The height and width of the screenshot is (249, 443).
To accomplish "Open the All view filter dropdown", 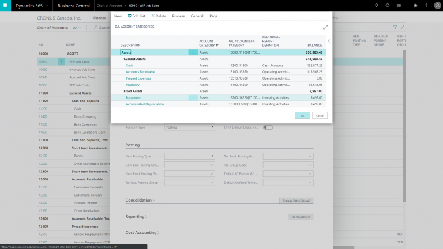I will point(77,28).
